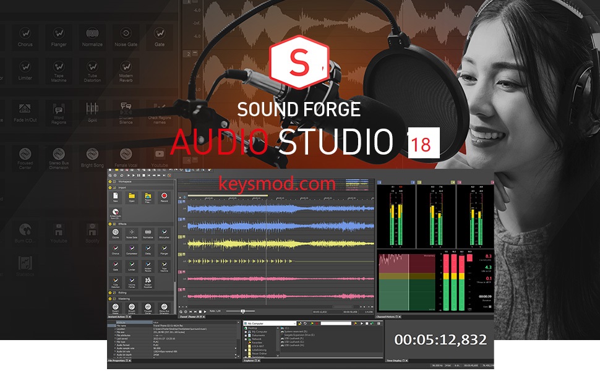The width and height of the screenshot is (600, 371).
Task: Select the Smooth Limiting mastering icon
Action: pyautogui.click(x=132, y=308)
